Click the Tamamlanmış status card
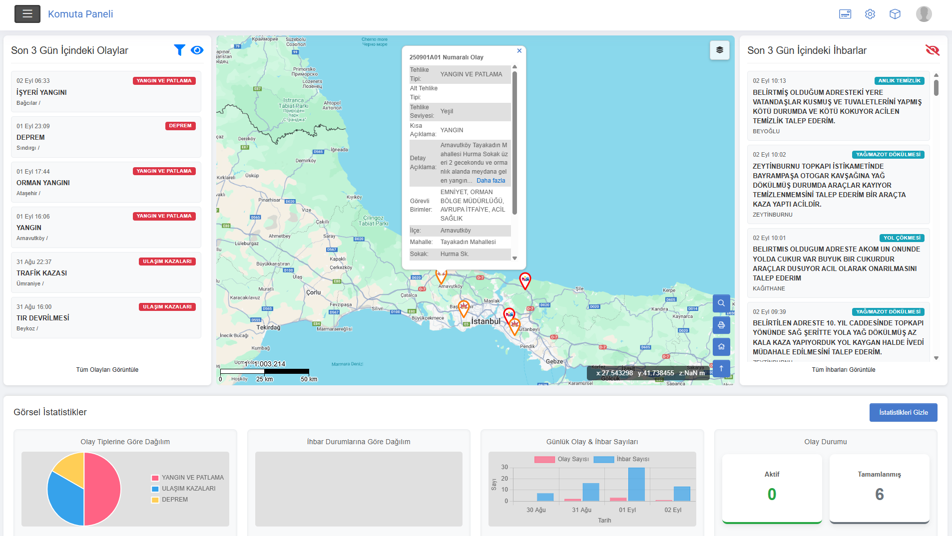 click(879, 489)
